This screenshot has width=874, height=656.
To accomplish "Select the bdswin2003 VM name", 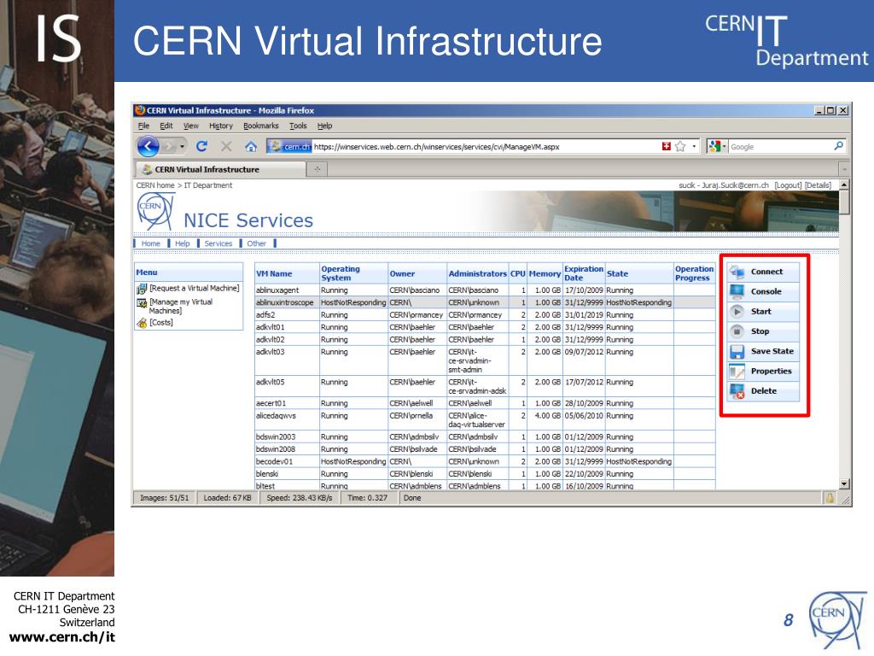I will click(x=276, y=436).
